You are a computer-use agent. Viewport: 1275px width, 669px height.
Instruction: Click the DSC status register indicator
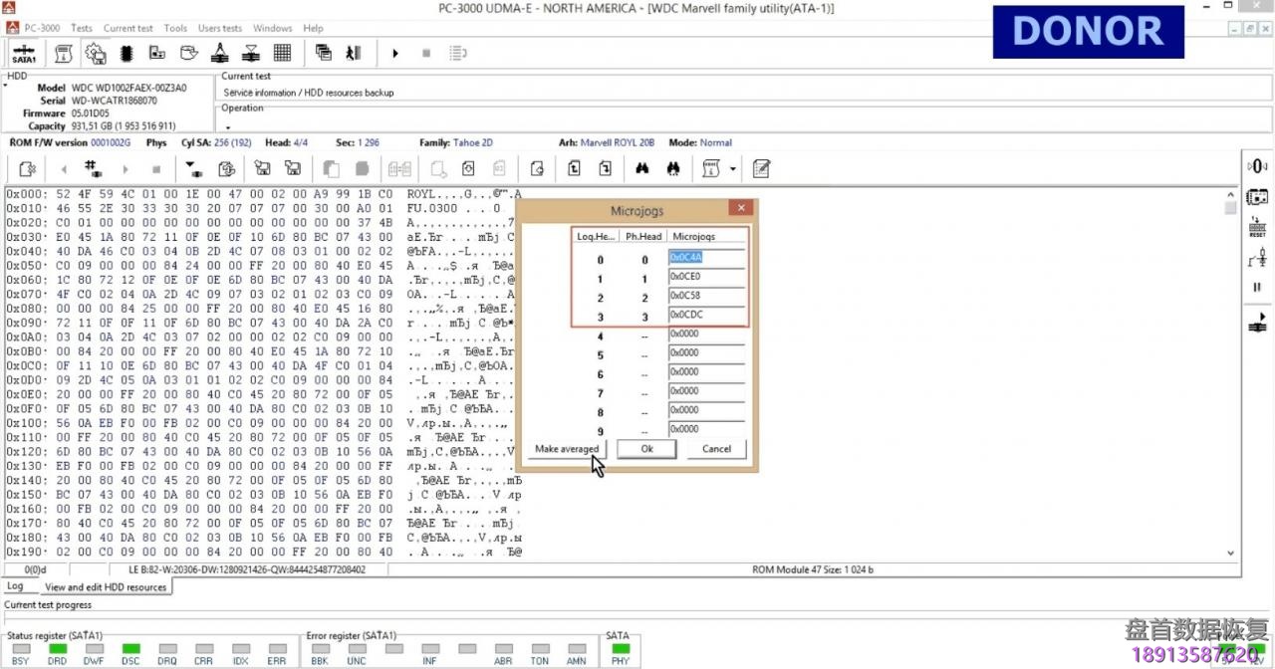[x=130, y=649]
